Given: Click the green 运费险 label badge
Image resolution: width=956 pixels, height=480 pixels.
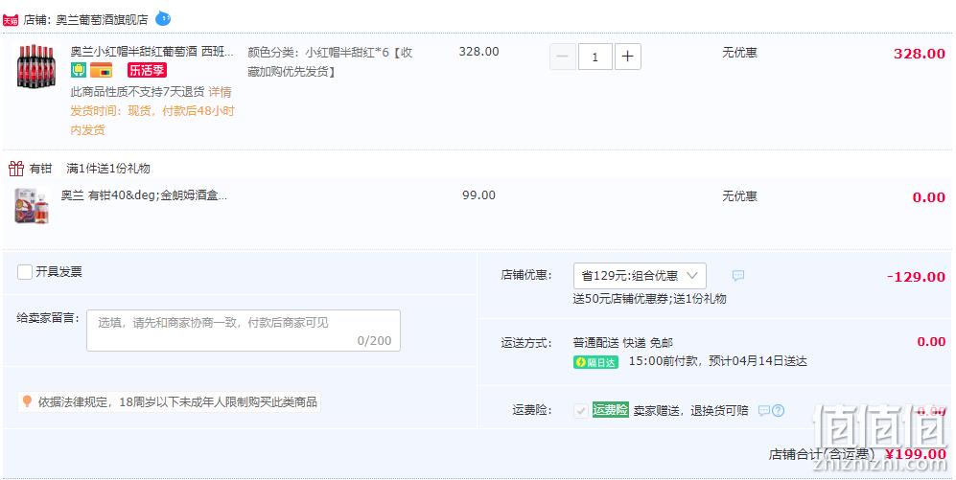Looking at the screenshot, I should point(610,410).
